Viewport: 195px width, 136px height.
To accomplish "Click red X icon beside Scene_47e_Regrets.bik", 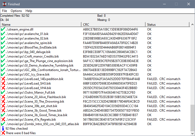I will point(3,120).
